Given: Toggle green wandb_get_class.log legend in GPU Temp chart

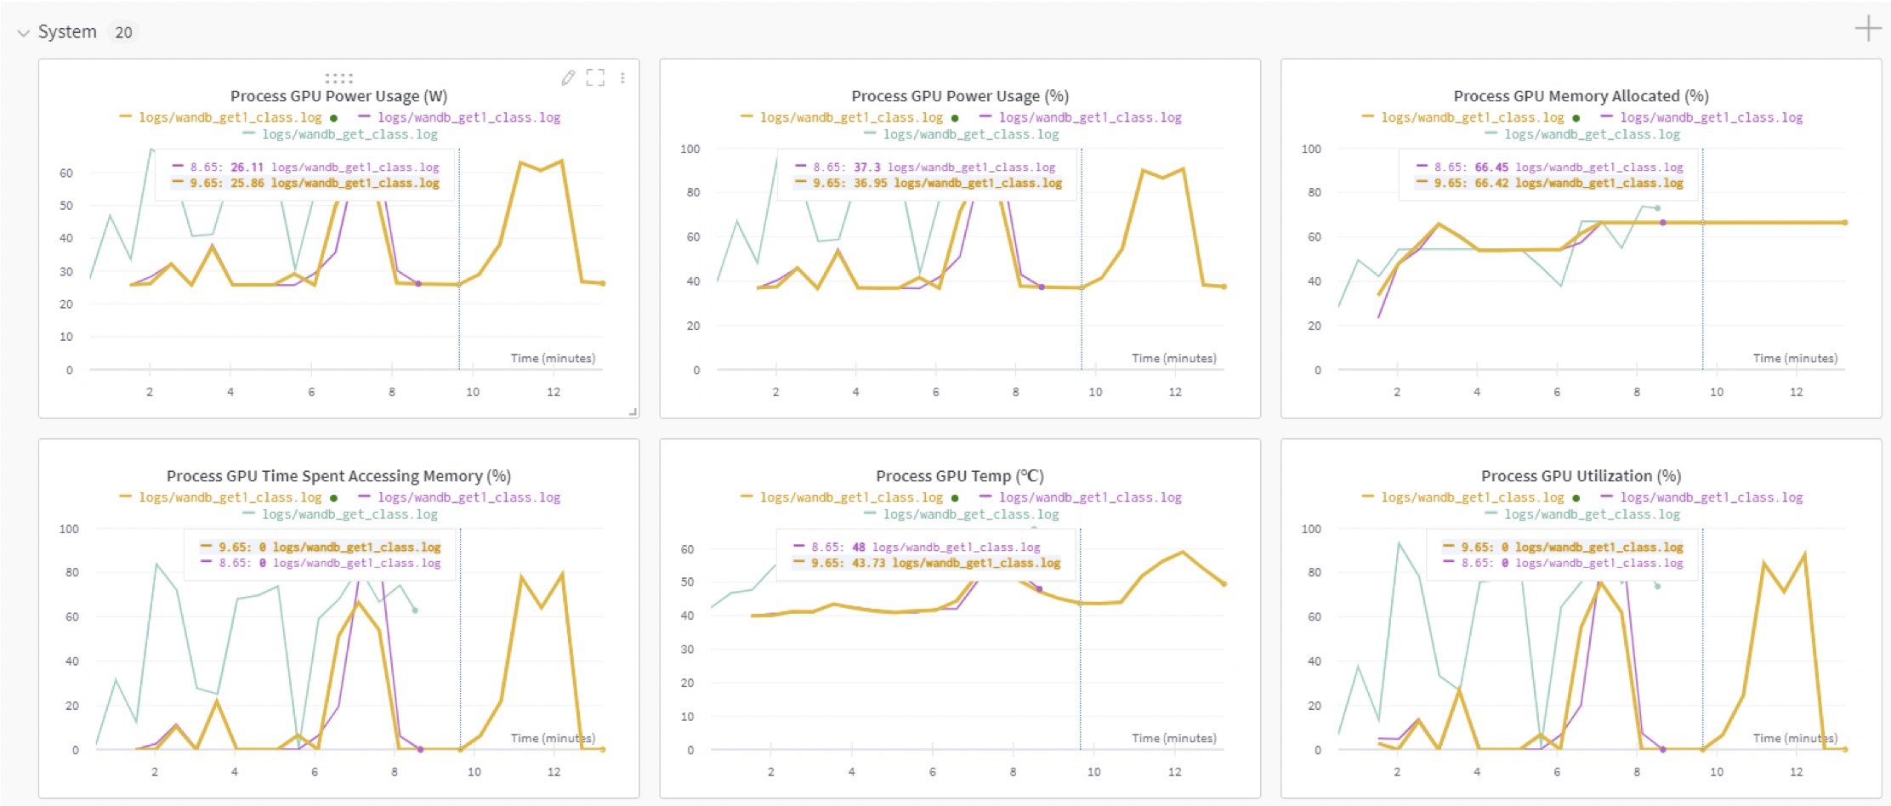Looking at the screenshot, I should 962,514.
